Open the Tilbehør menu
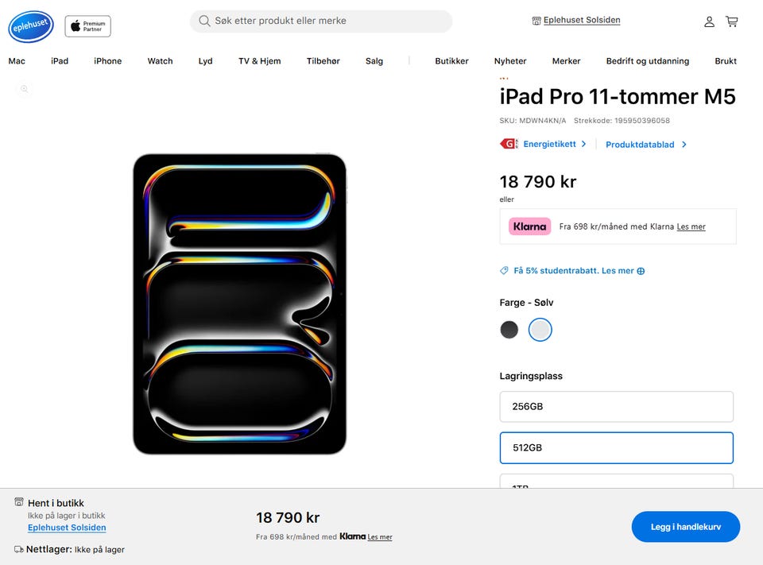763x565 pixels. click(x=323, y=61)
